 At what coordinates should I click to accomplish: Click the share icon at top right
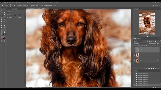coord(159,5)
